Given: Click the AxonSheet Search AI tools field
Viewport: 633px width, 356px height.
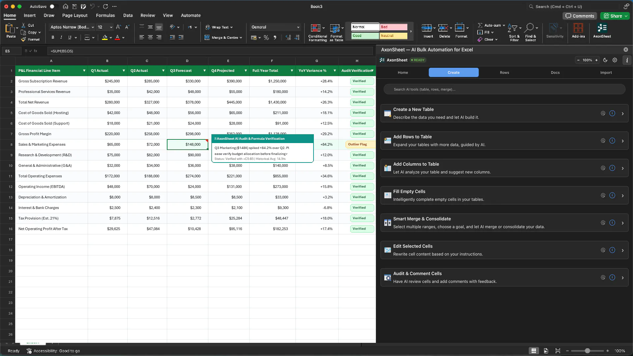Looking at the screenshot, I should 504,89.
